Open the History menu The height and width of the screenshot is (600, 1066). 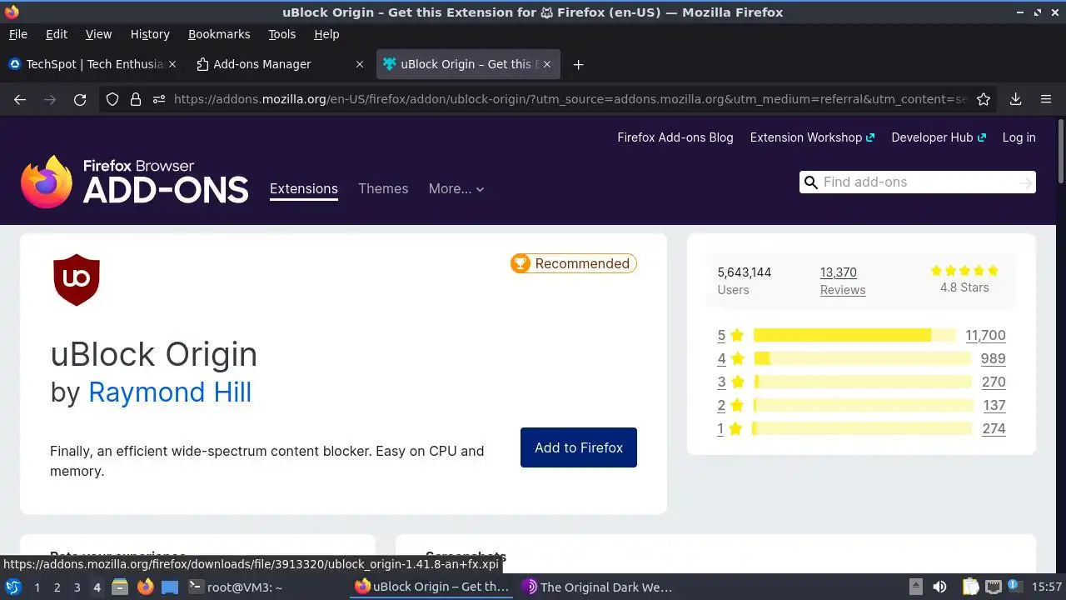[x=150, y=34]
